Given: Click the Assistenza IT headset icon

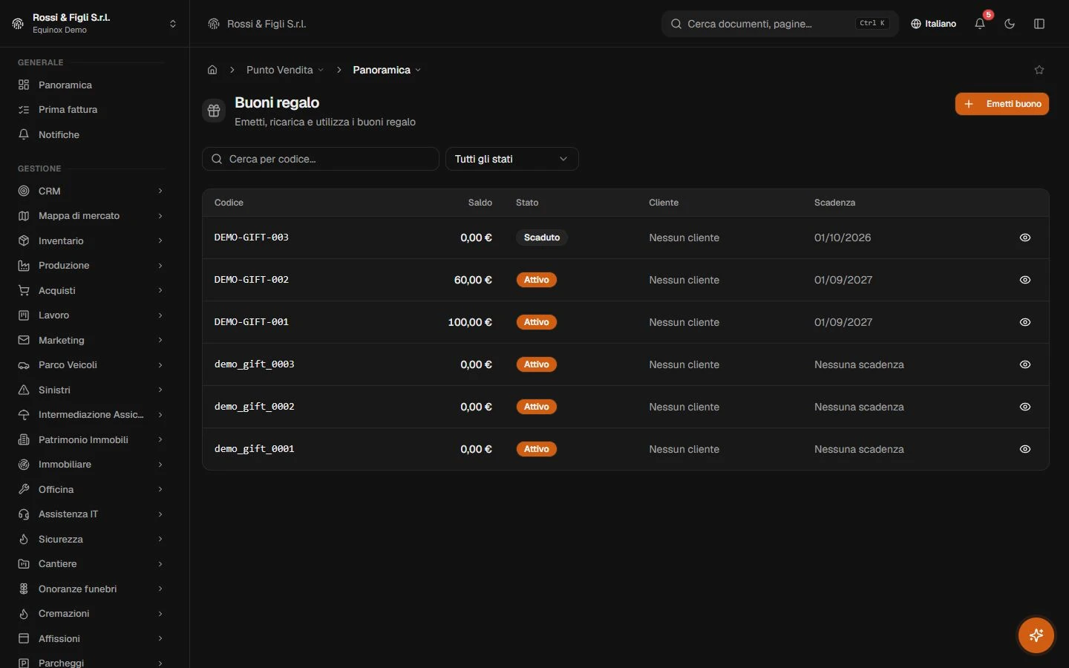Looking at the screenshot, I should click(x=24, y=514).
